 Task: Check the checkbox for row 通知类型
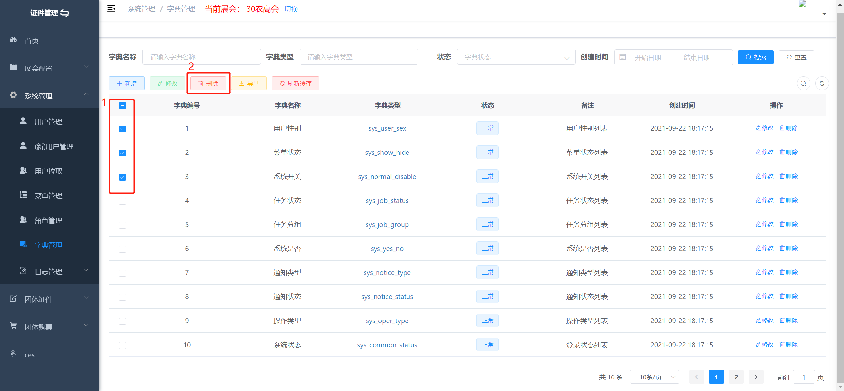(x=122, y=273)
